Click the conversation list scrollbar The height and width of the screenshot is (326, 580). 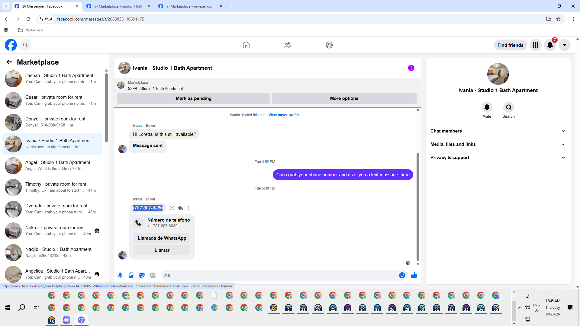coord(106,107)
